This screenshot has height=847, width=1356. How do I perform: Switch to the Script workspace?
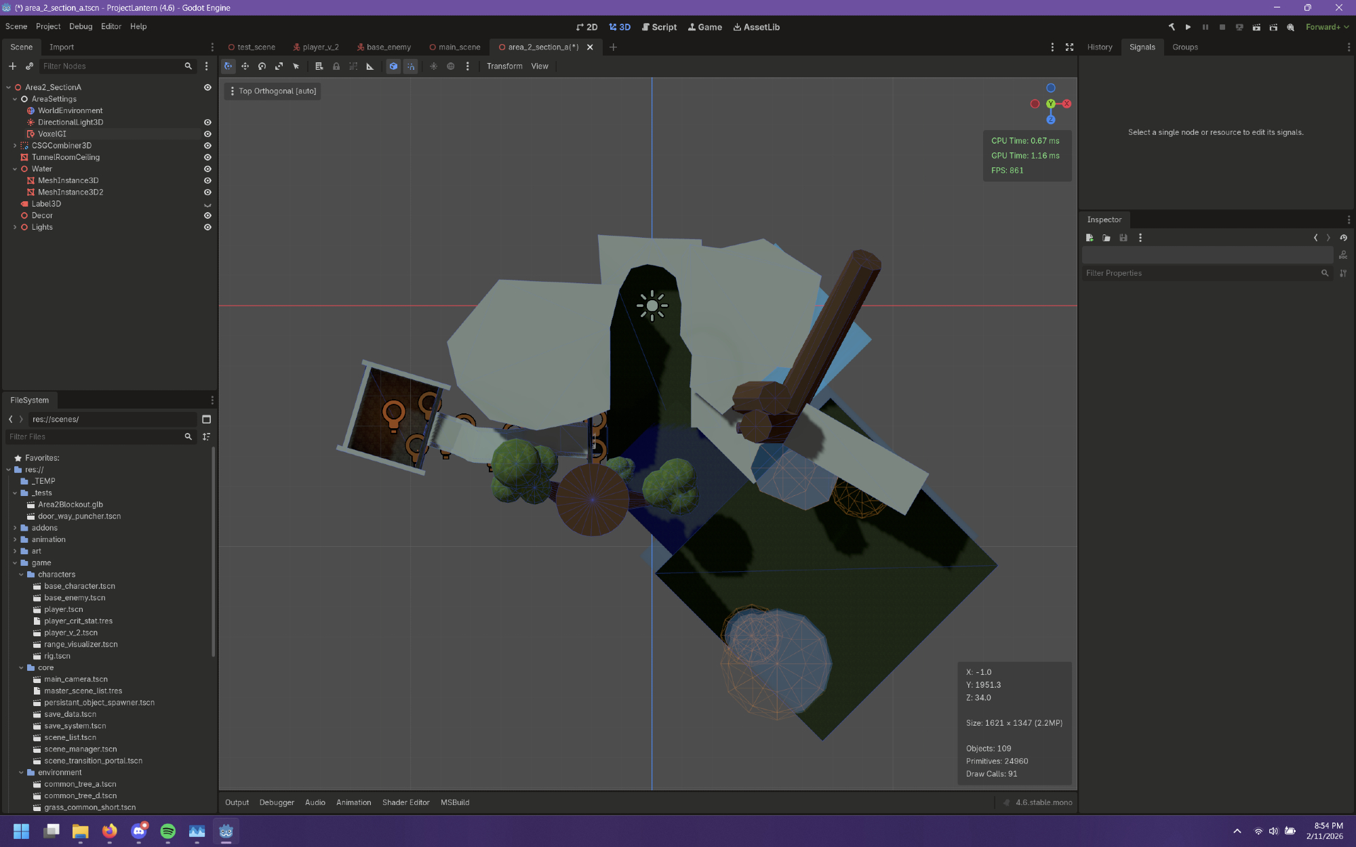pos(659,27)
